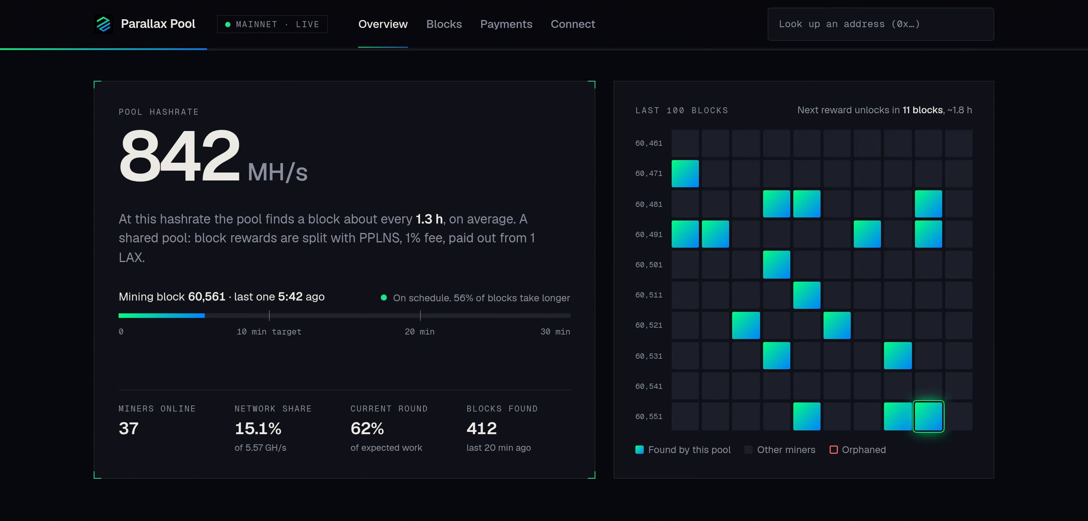
Task: Focus the address lookup field
Action: (881, 24)
